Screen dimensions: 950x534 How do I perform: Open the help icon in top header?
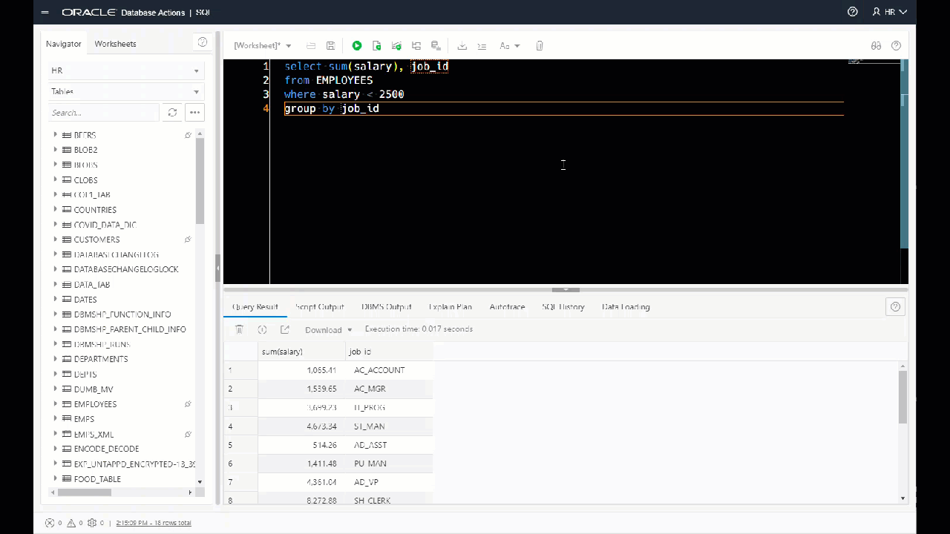point(853,12)
